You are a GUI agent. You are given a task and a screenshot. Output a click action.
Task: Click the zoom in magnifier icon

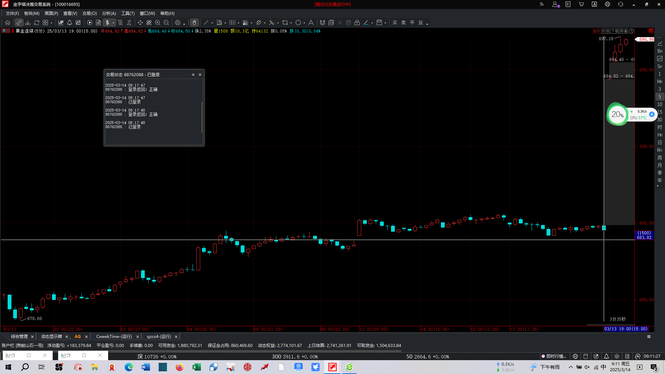coord(158,23)
